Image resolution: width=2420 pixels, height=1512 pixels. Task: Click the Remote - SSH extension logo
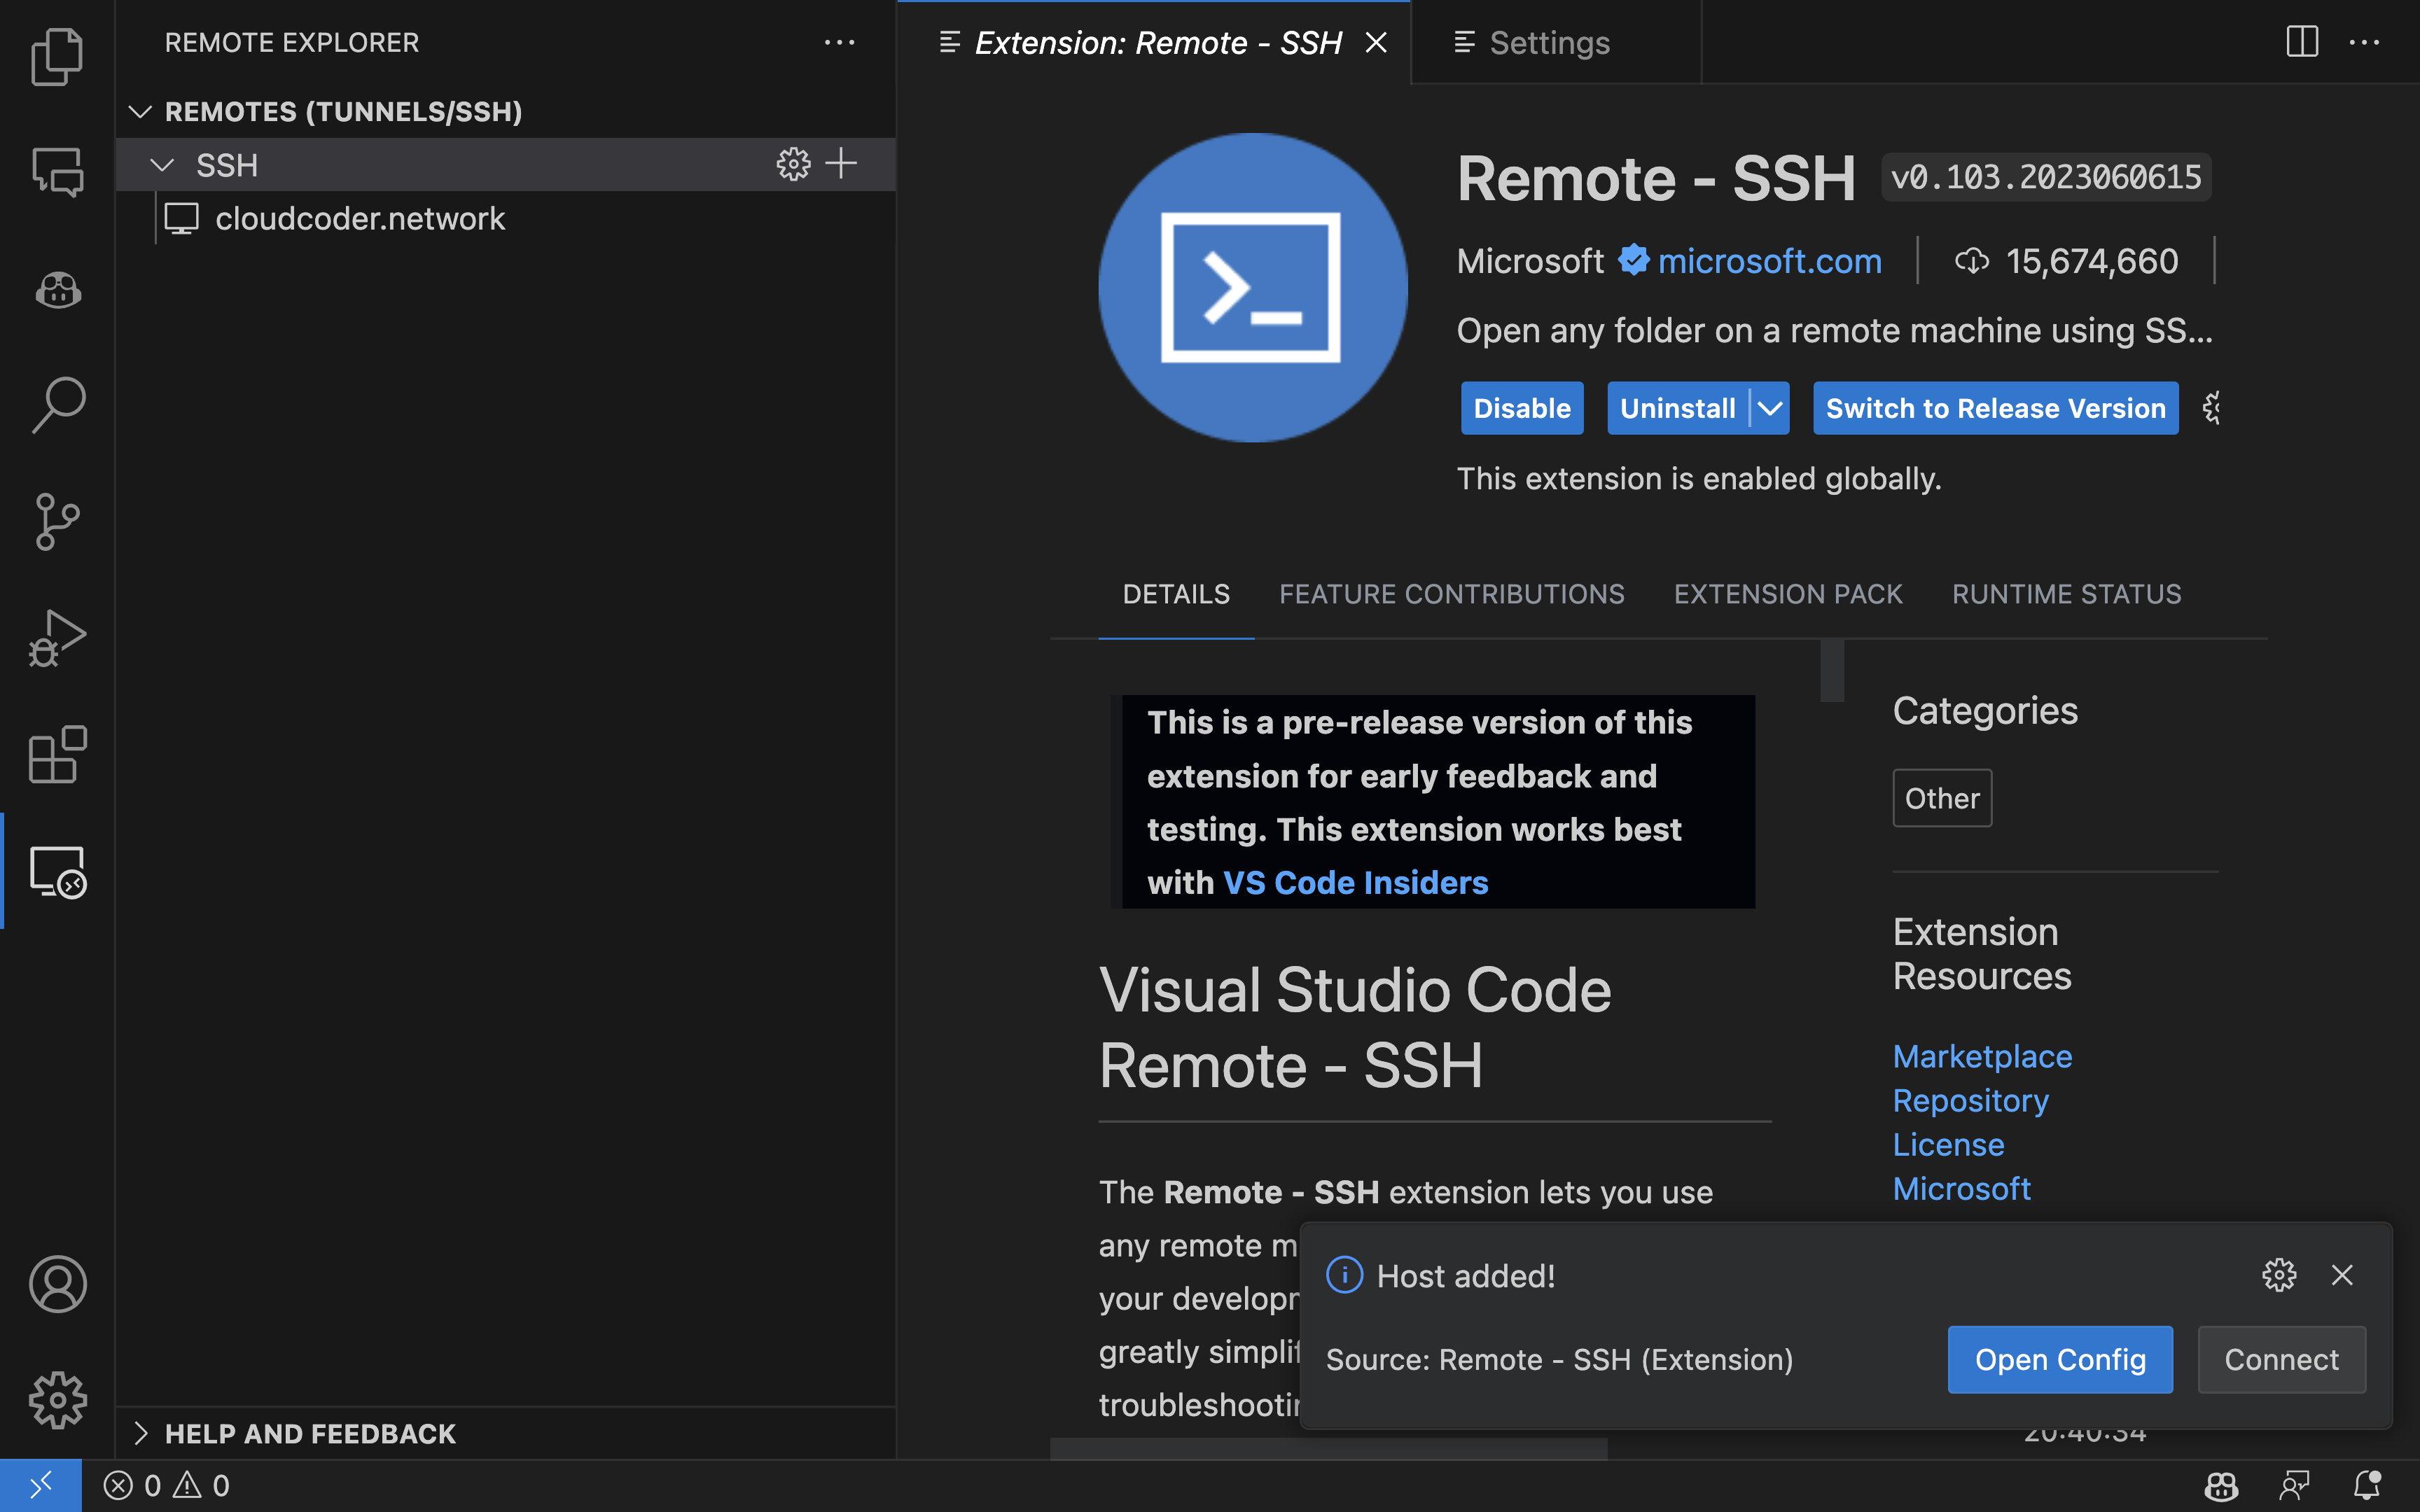pos(1252,288)
